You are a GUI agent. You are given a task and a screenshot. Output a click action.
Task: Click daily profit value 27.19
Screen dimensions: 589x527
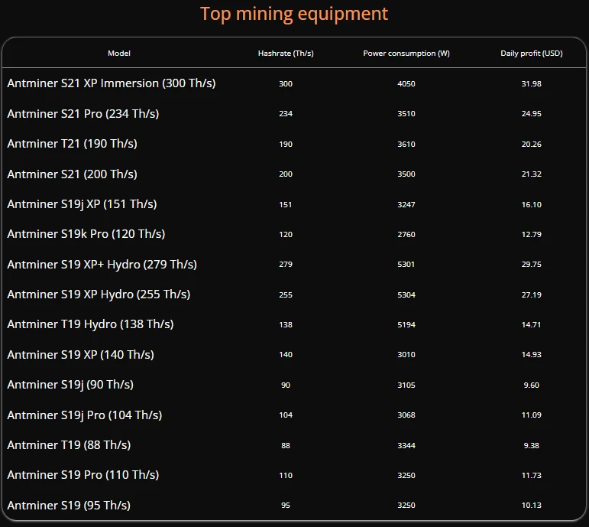531,295
